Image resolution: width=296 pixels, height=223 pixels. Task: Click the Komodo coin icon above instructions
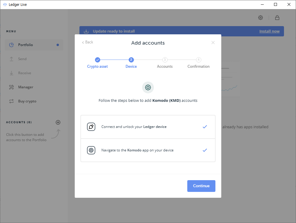tap(148, 87)
